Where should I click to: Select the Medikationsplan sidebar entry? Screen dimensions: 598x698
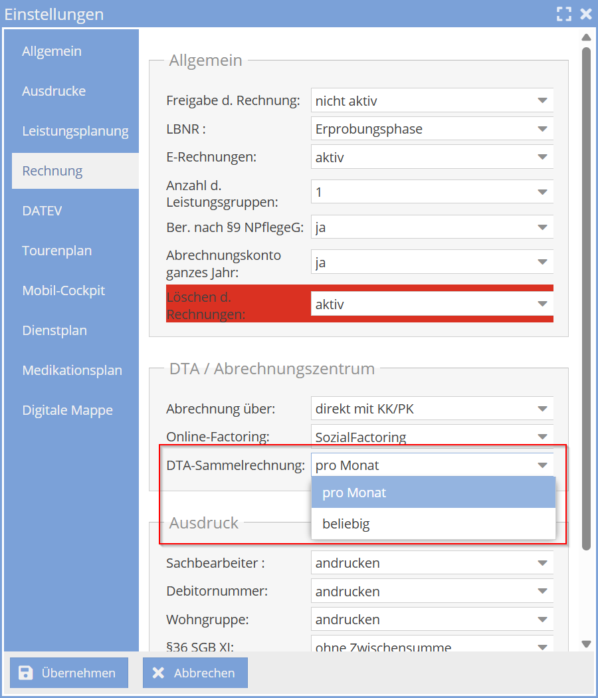point(72,370)
